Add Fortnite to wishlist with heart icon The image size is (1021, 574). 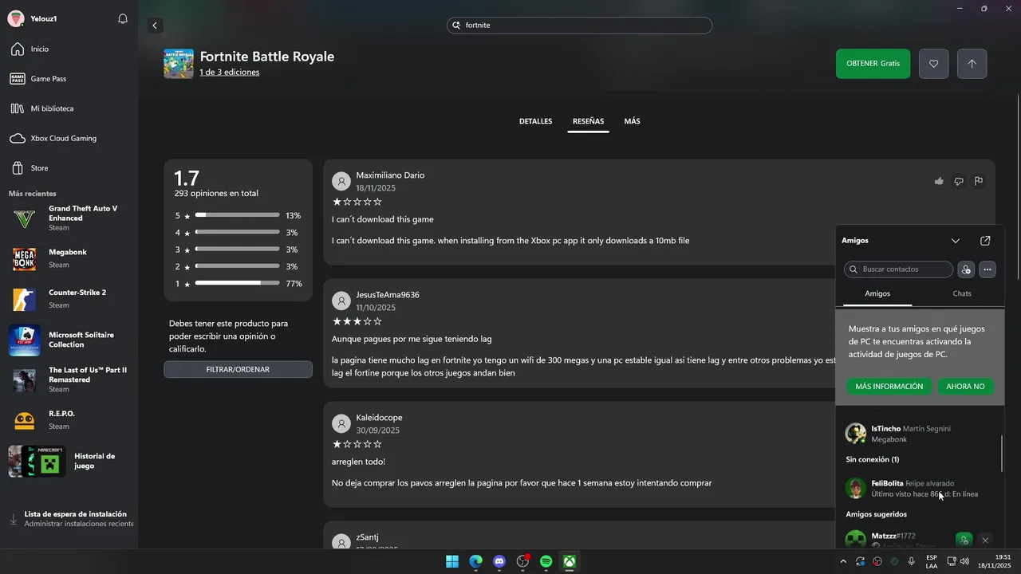tap(933, 64)
